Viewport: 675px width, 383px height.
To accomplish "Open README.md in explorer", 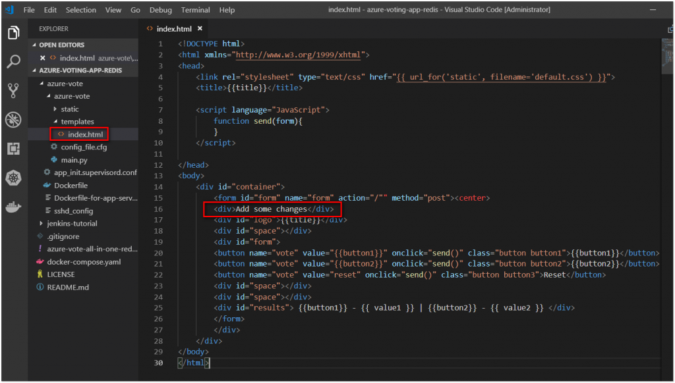I will tap(68, 287).
